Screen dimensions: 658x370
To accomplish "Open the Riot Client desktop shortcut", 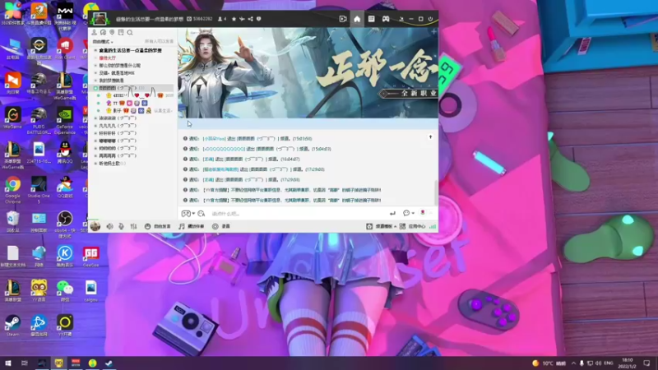I will click(x=65, y=49).
